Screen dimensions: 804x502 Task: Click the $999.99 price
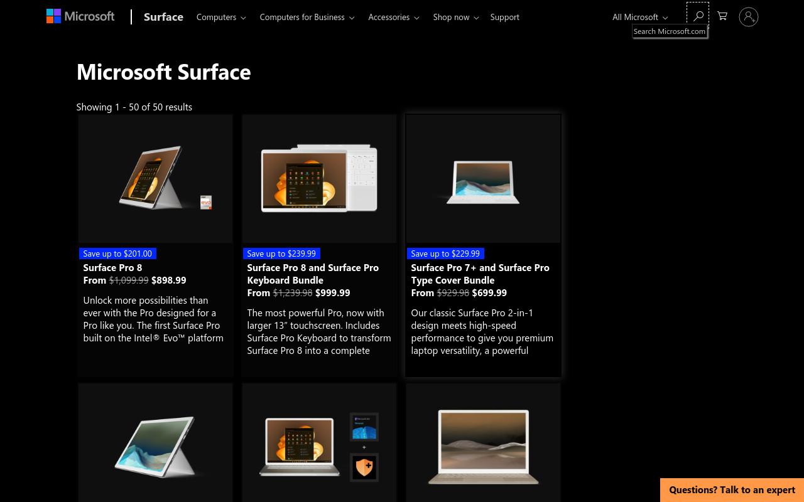tap(333, 292)
